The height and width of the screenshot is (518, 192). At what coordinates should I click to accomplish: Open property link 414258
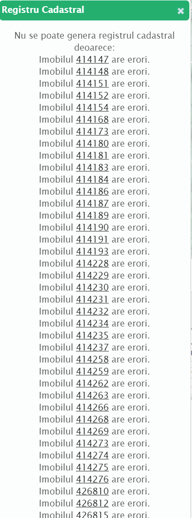(x=92, y=359)
